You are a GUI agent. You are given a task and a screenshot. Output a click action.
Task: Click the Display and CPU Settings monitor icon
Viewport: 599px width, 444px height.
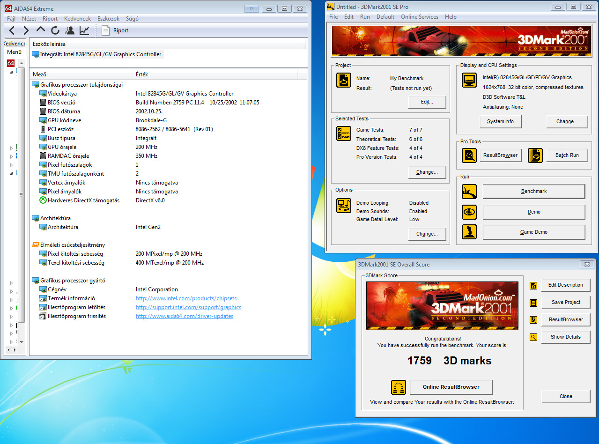point(469,80)
